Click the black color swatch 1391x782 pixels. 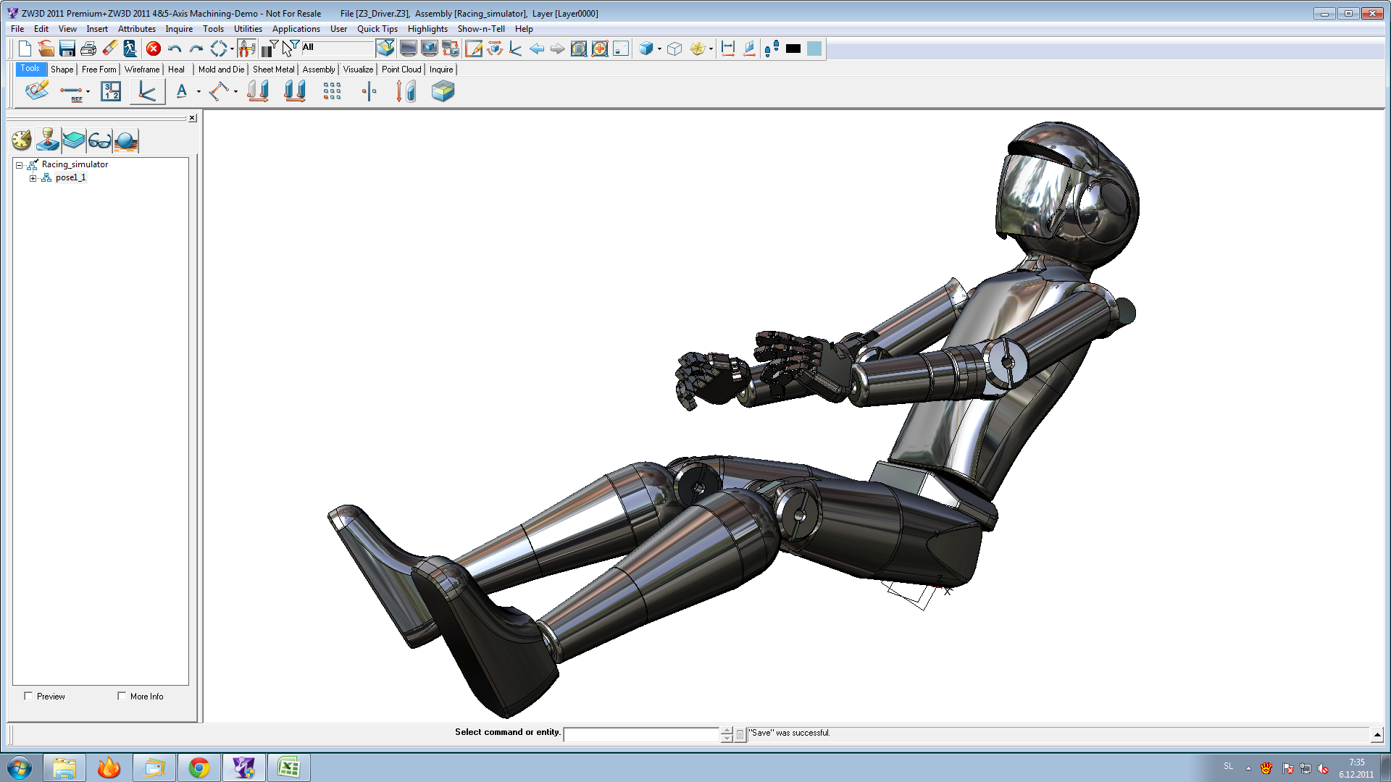(793, 49)
